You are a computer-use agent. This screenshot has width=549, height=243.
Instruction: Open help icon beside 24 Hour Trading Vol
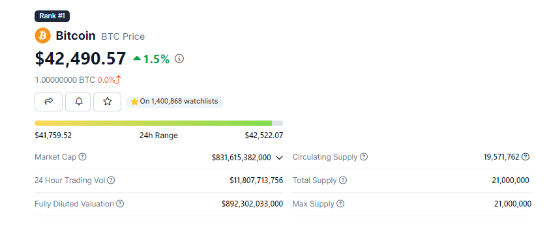[x=111, y=180]
